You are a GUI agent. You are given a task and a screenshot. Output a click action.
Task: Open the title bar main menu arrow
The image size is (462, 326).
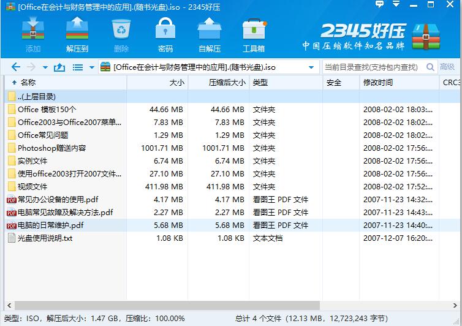tap(396, 4)
